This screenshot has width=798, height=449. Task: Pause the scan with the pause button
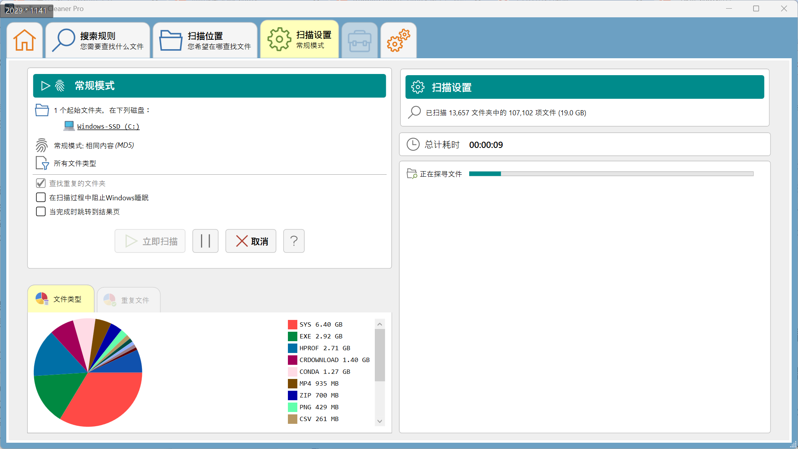(205, 241)
